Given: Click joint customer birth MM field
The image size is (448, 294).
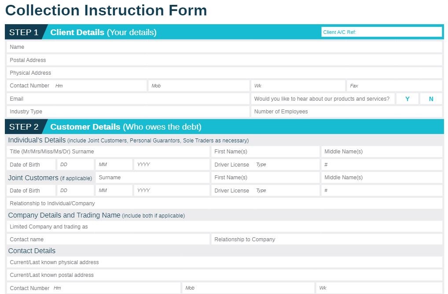Looking at the screenshot, I should tap(114, 190).
